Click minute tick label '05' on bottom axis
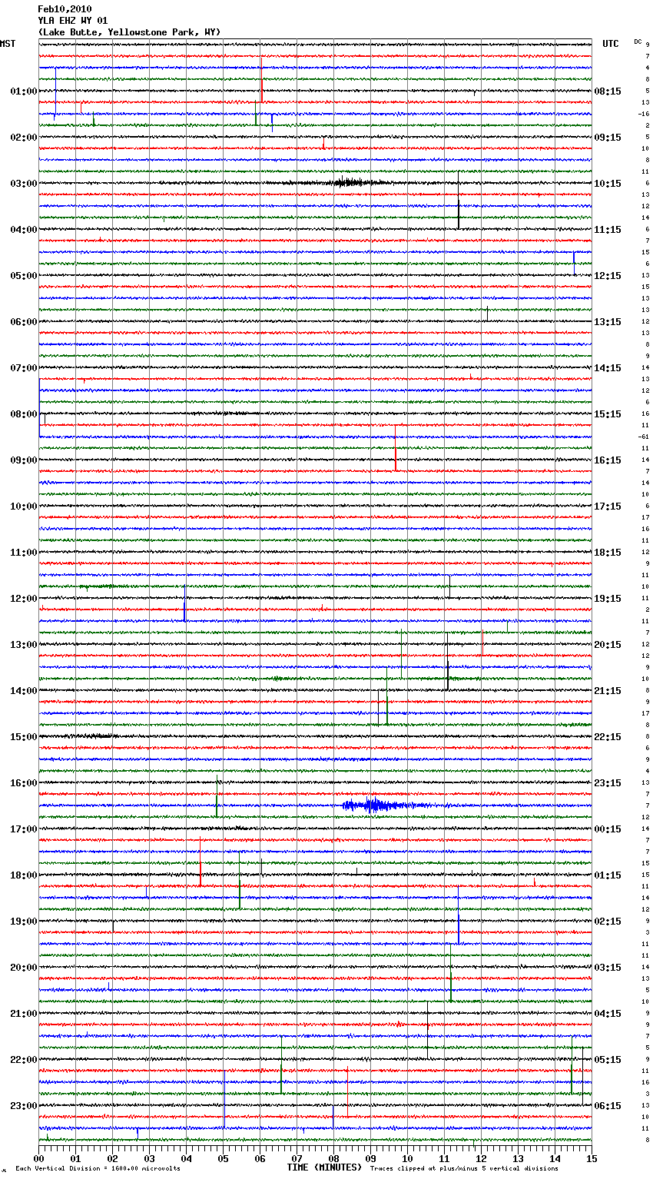Viewport: 653px width, 1179px height. point(223,1158)
